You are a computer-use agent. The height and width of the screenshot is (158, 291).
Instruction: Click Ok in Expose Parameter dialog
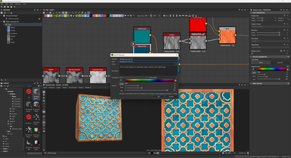tap(158, 96)
